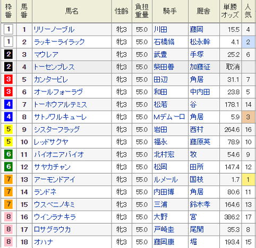
Task: Open trainer link 国枝
Action: point(197,179)
